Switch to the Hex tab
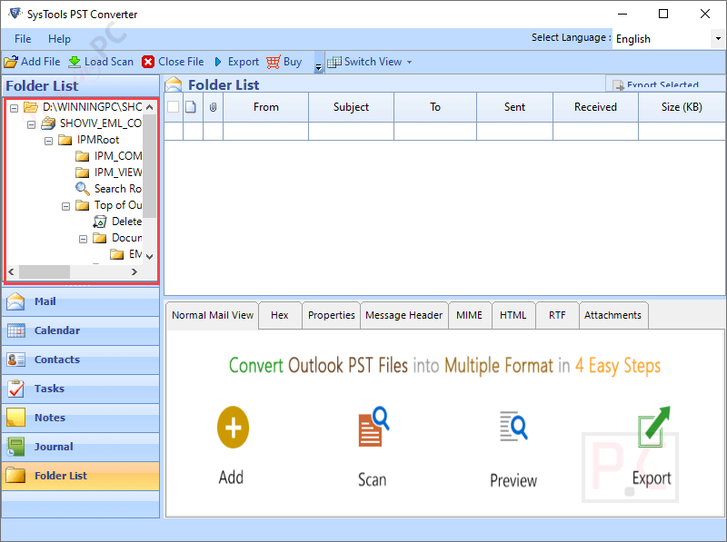 [x=280, y=315]
